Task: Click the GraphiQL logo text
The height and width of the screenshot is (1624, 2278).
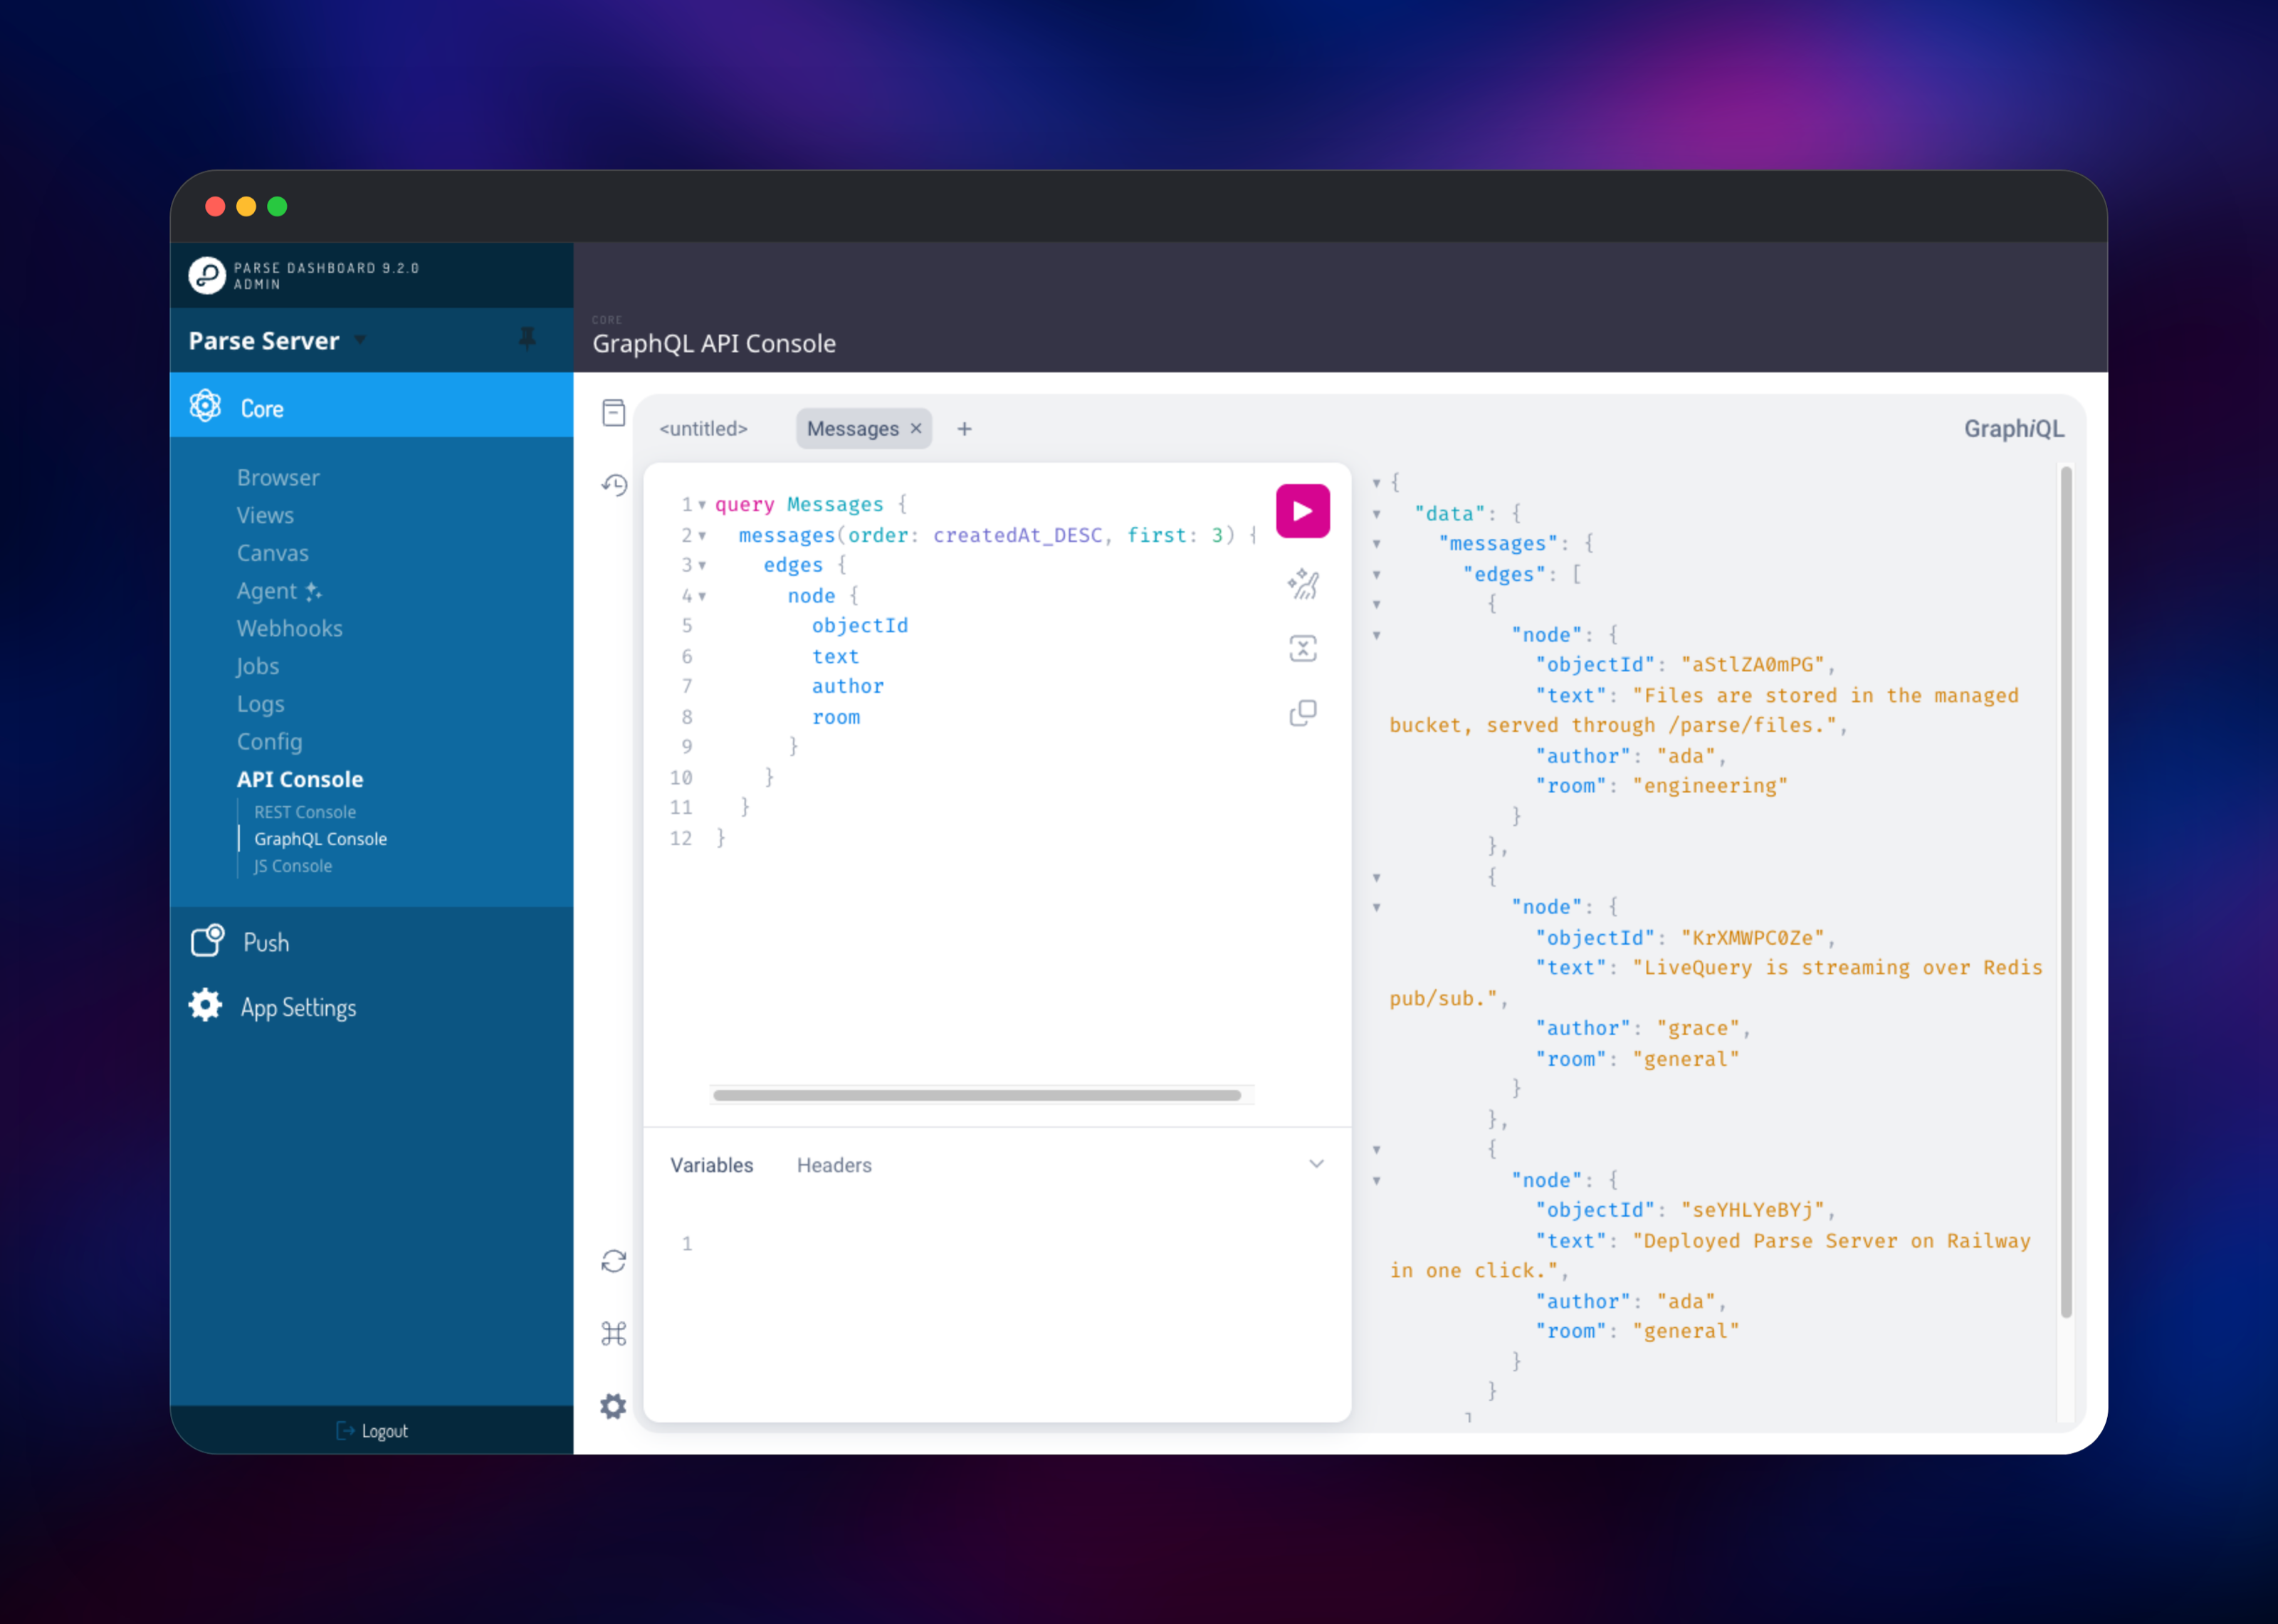Action: click(2013, 429)
